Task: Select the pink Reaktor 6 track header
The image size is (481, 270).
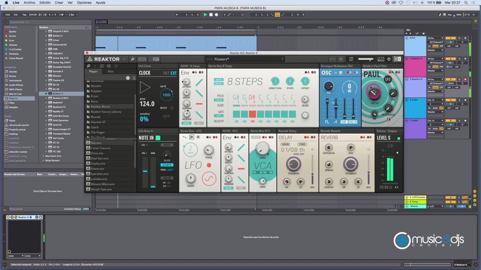Action: (x=415, y=66)
